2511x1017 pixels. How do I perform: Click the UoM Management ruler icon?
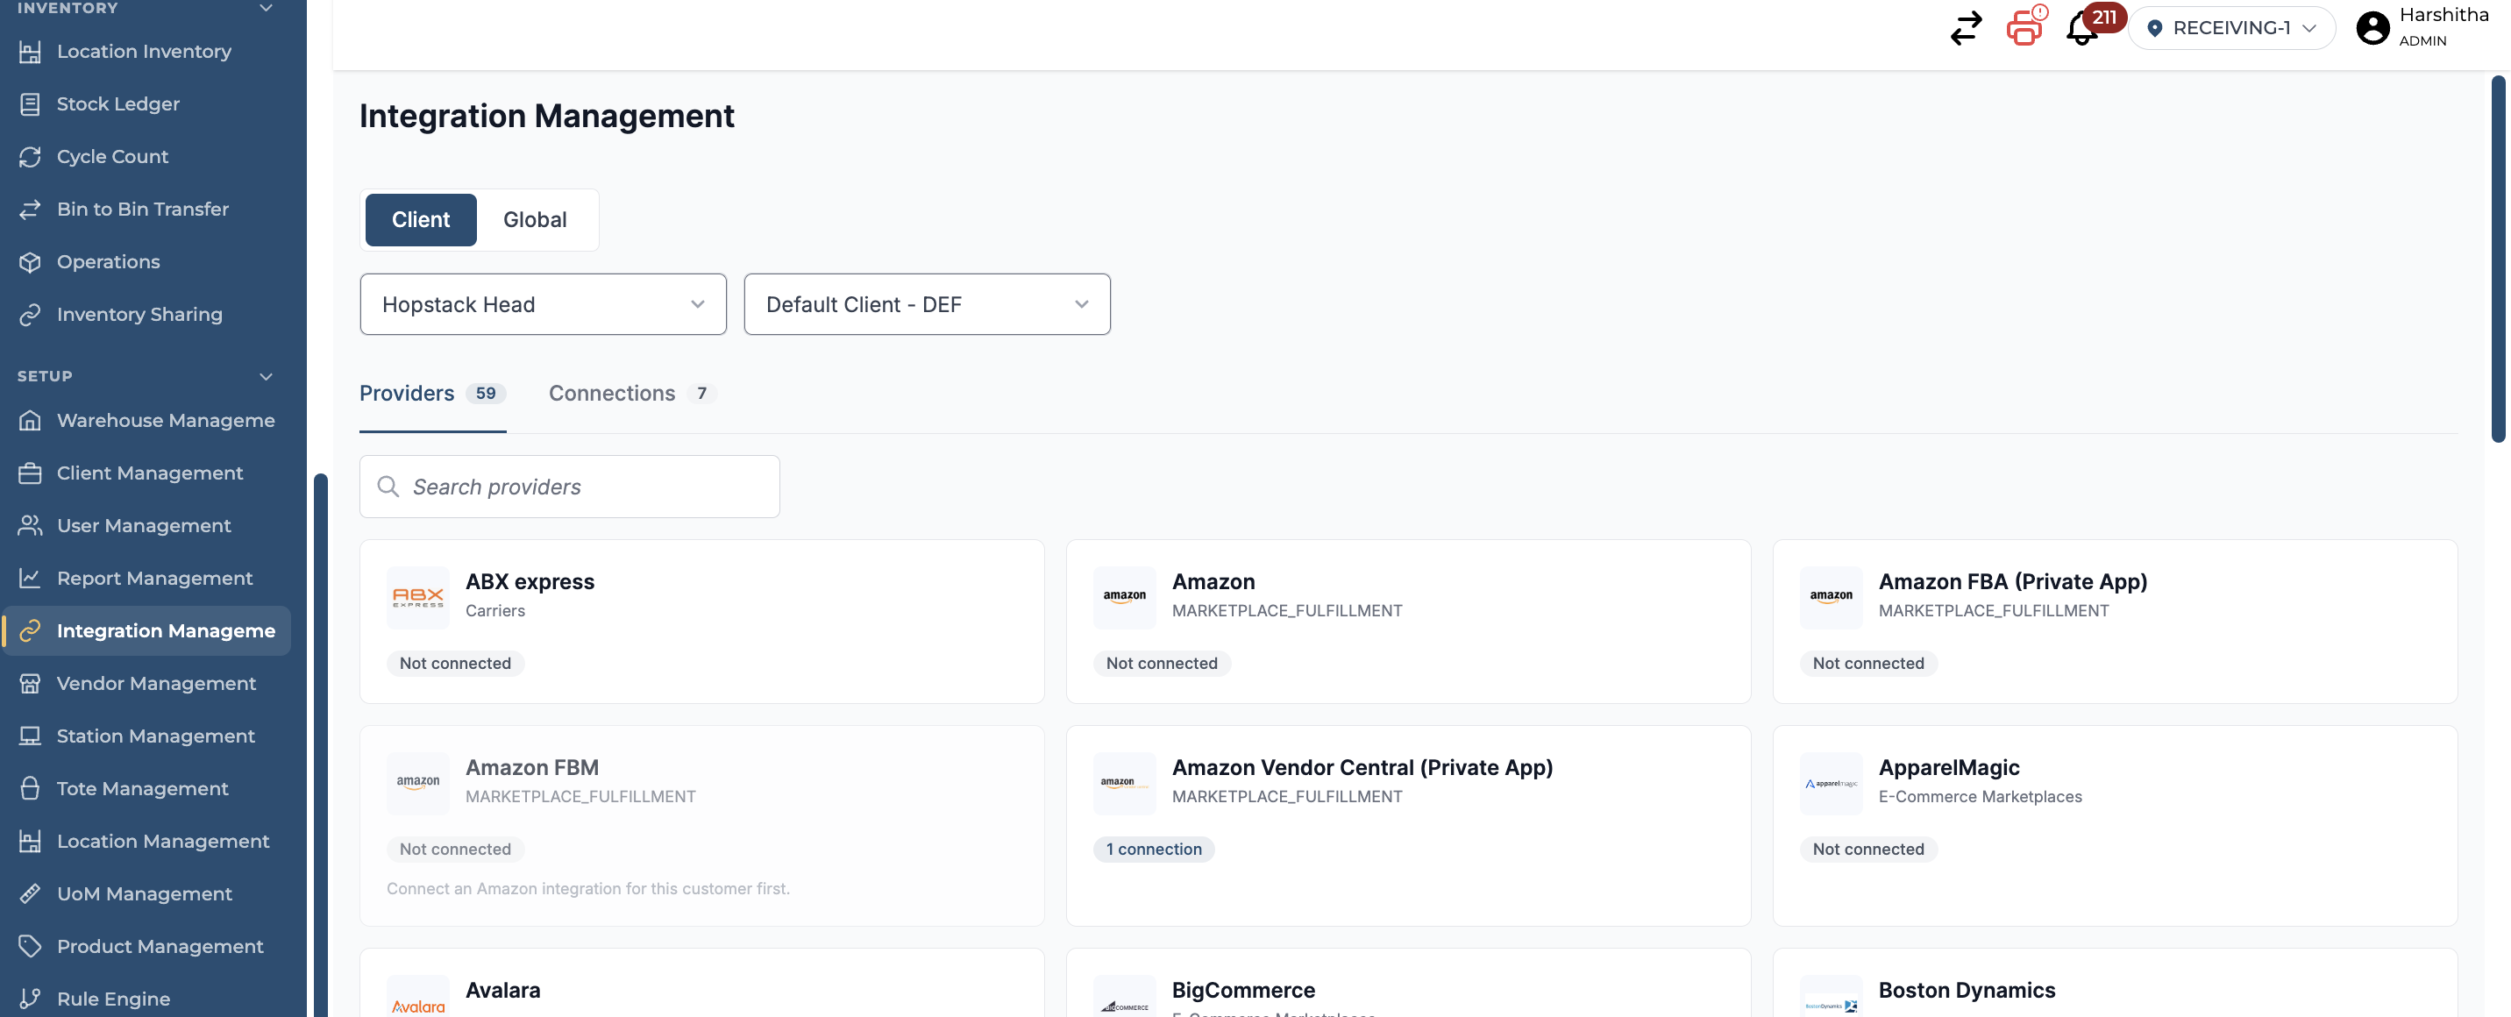(x=30, y=894)
